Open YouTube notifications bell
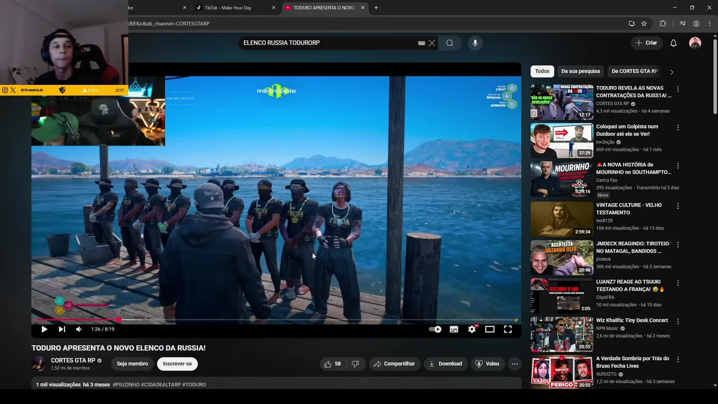Image resolution: width=718 pixels, height=404 pixels. point(674,43)
